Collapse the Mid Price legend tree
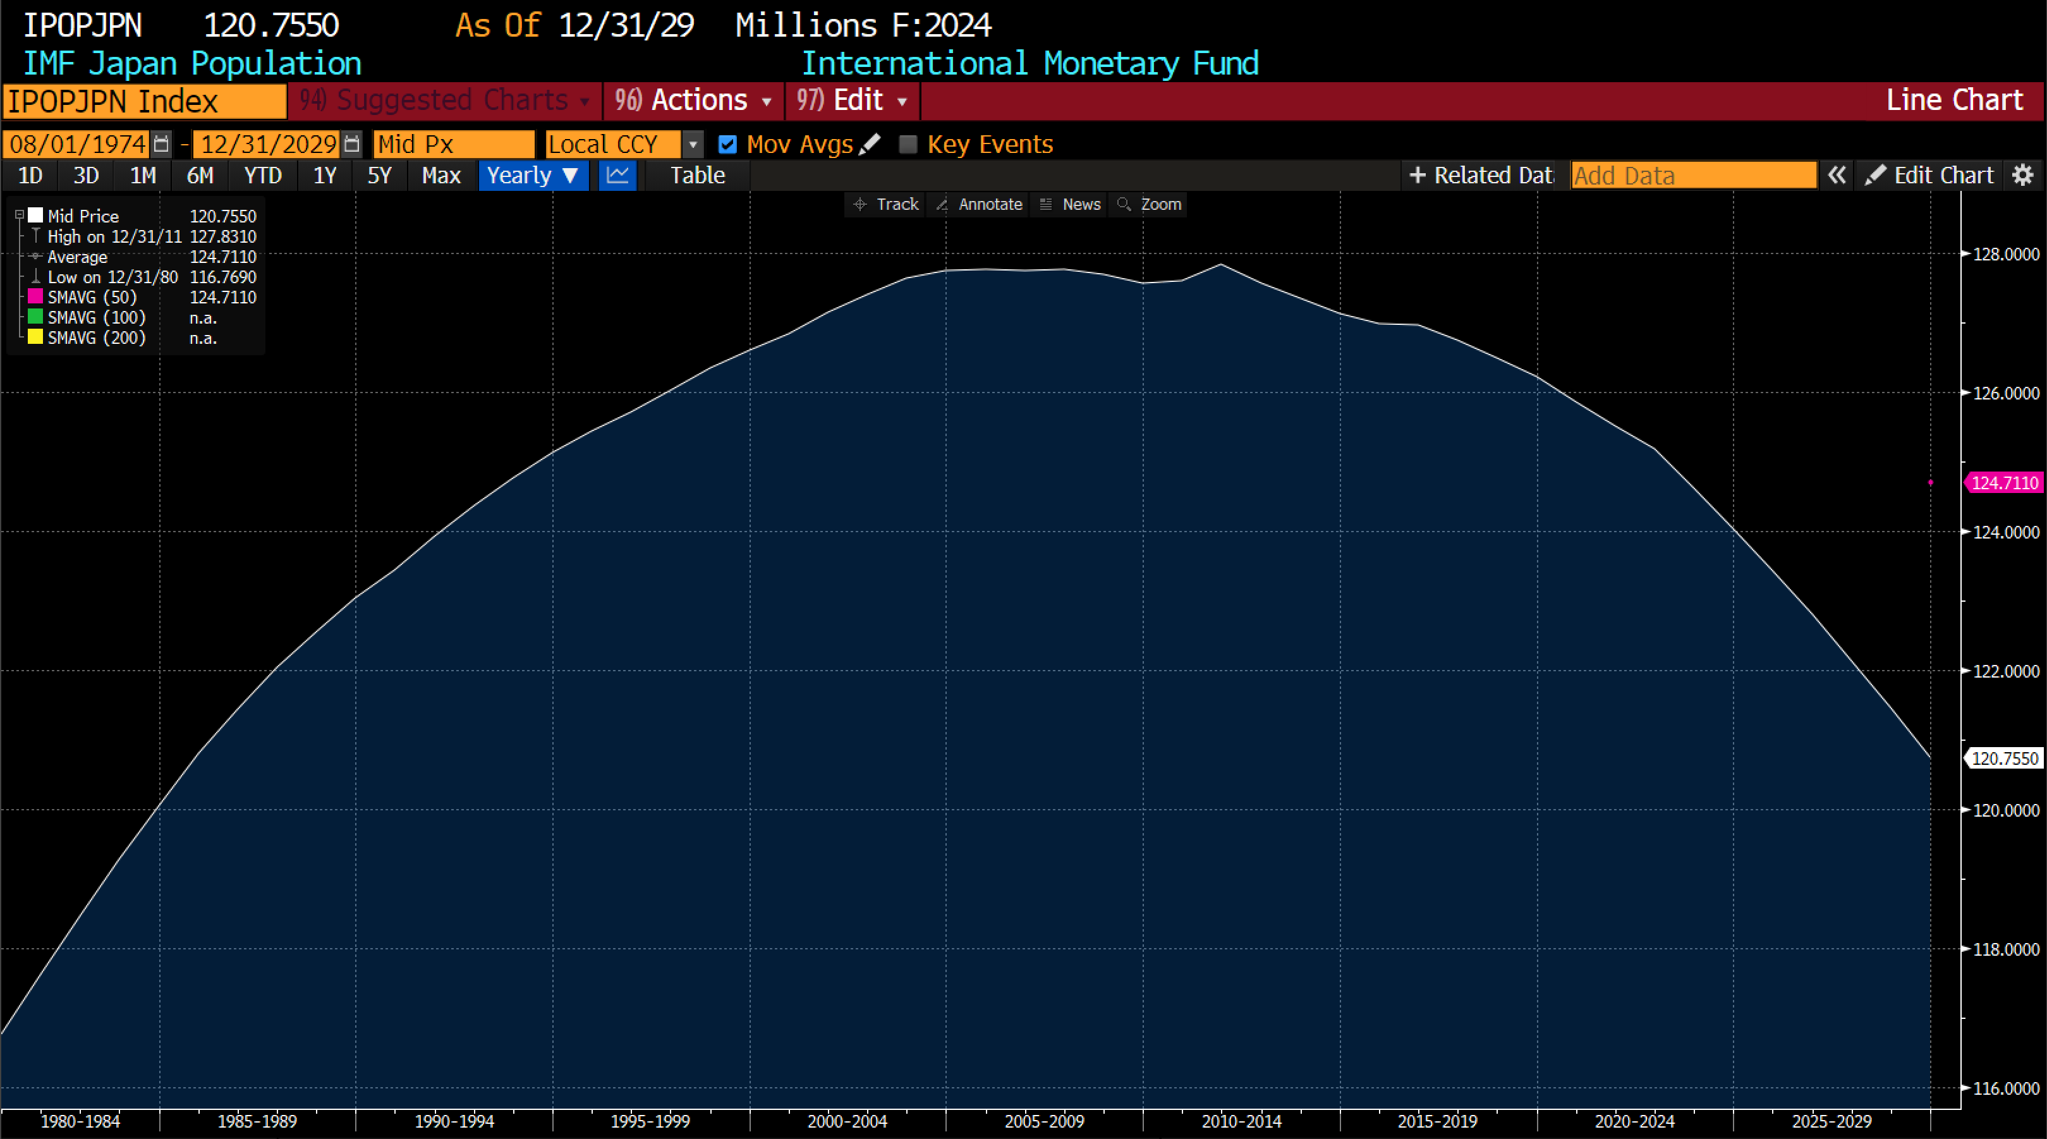This screenshot has width=2047, height=1139. (19, 216)
